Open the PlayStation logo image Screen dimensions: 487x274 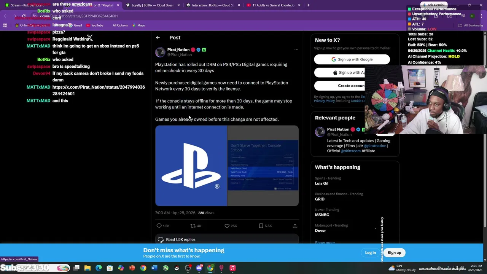point(191,166)
